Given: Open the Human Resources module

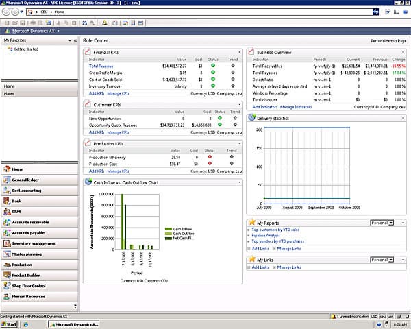Looking at the screenshot, I should coord(39,297).
